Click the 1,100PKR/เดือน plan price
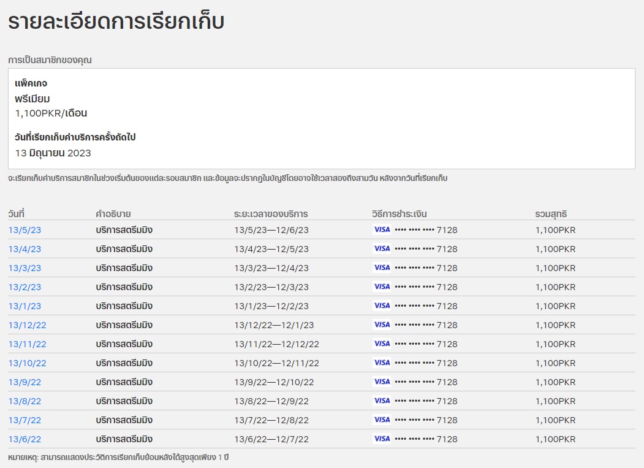 tap(51, 113)
